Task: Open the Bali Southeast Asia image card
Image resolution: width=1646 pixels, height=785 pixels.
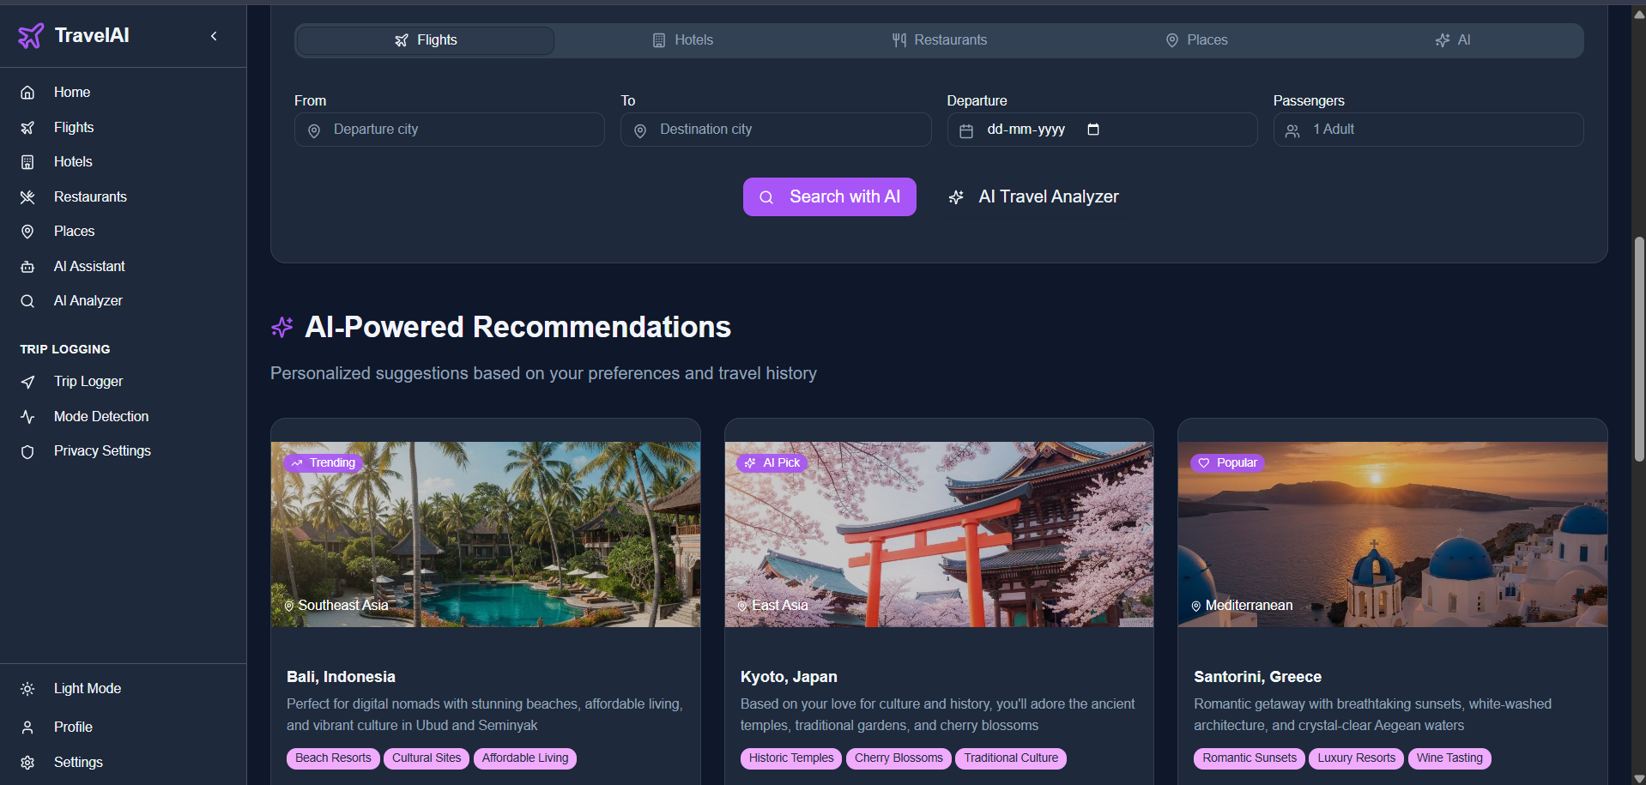Action: pos(486,534)
